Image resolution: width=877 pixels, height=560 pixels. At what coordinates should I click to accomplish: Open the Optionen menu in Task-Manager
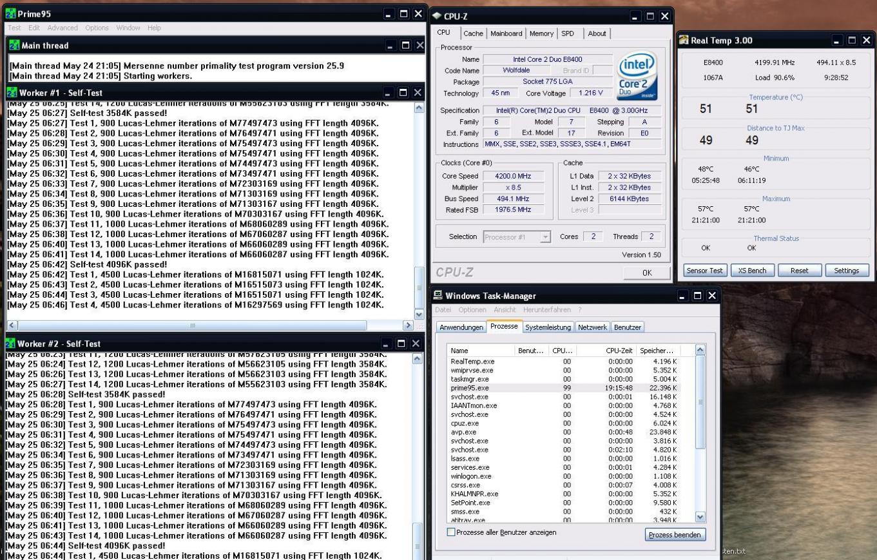pos(472,310)
